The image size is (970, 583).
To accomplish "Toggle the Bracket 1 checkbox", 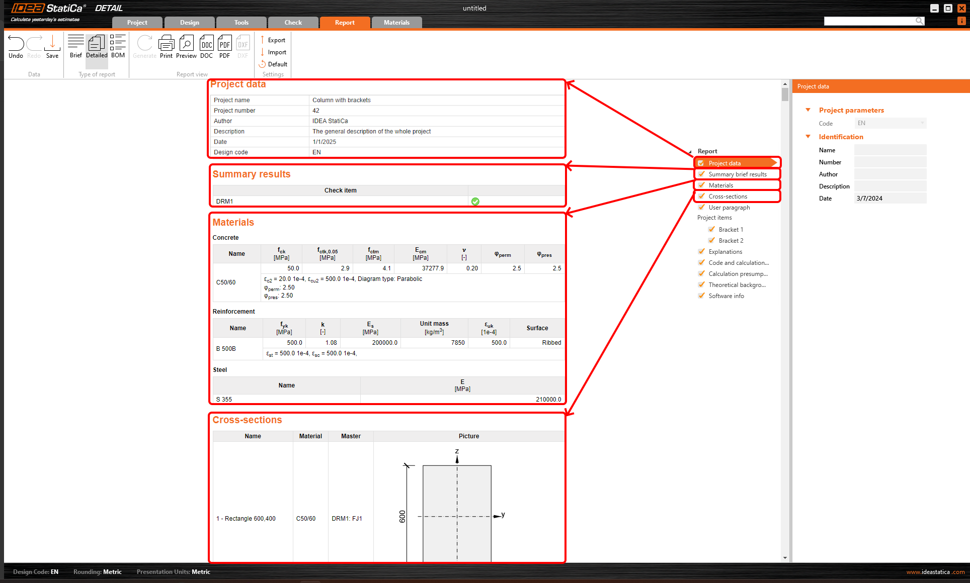I will (x=712, y=229).
